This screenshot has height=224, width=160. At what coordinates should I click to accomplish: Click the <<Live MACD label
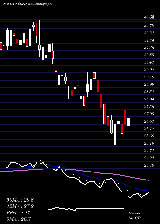point(135,216)
